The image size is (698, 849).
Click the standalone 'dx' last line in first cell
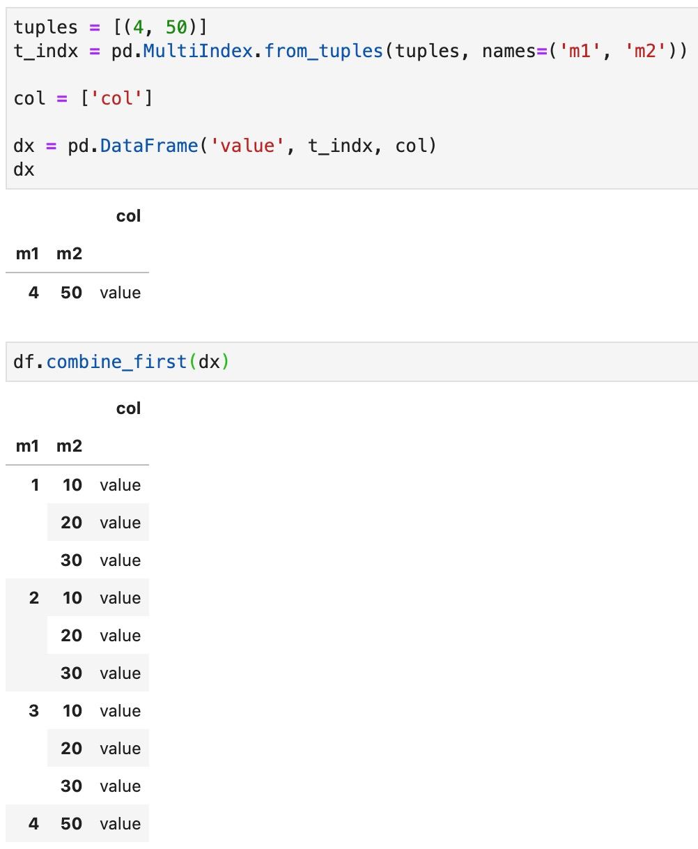click(24, 169)
